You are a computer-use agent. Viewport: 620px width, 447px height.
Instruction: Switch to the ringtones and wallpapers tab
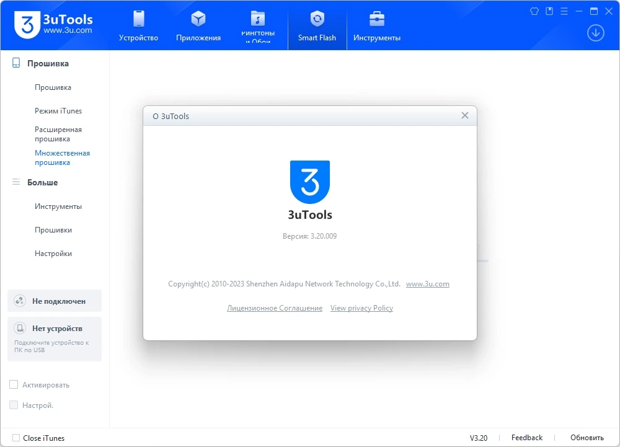click(x=258, y=26)
